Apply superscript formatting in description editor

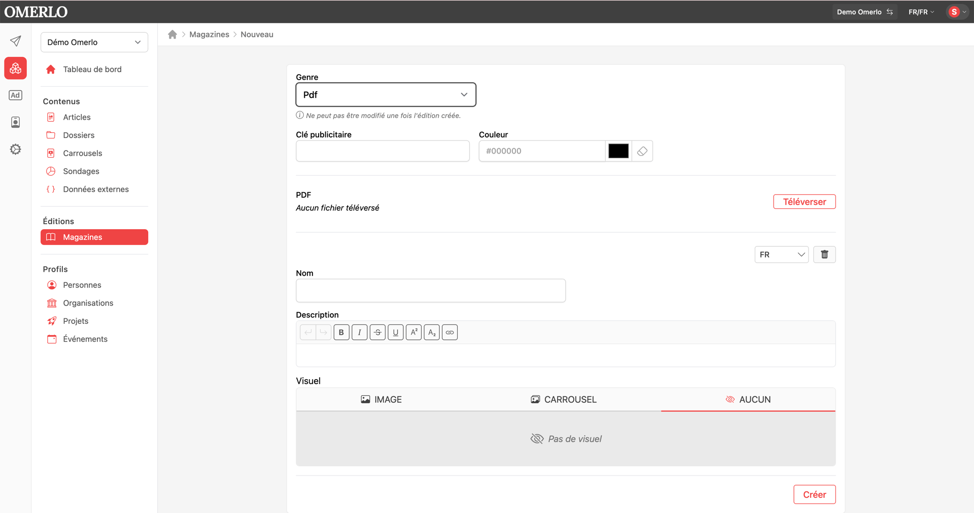[x=414, y=333]
